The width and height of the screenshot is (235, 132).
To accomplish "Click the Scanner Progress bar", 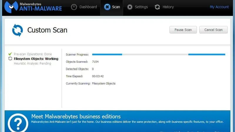I will (x=159, y=55).
